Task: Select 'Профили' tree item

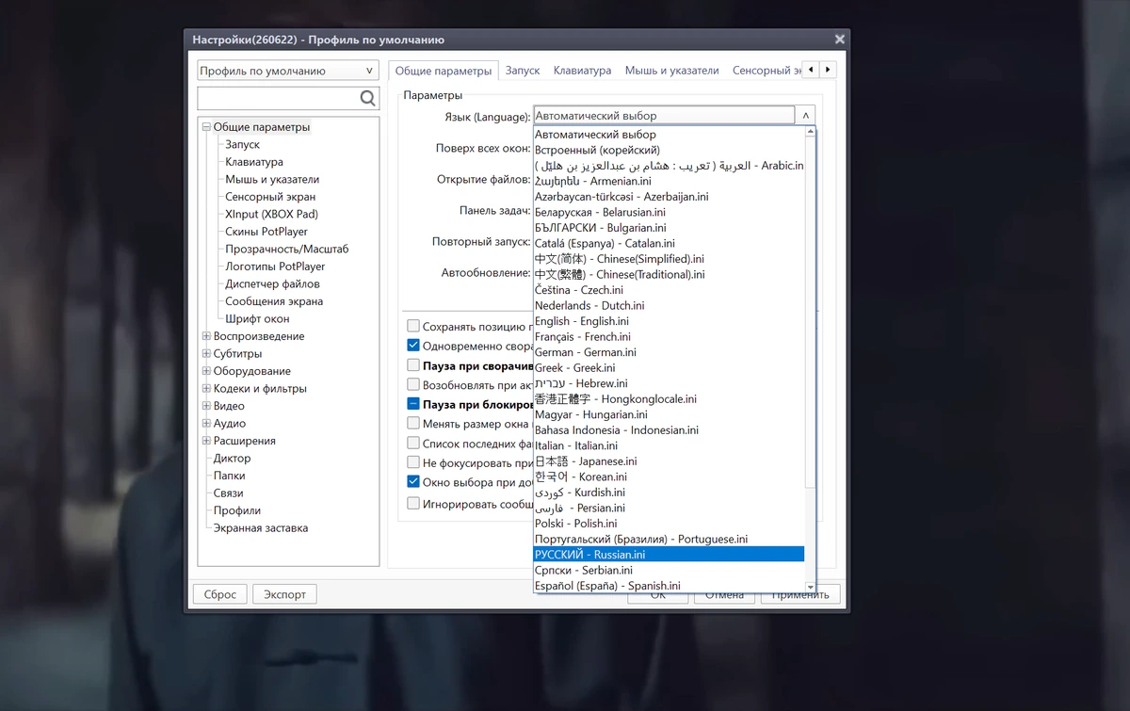Action: [237, 510]
